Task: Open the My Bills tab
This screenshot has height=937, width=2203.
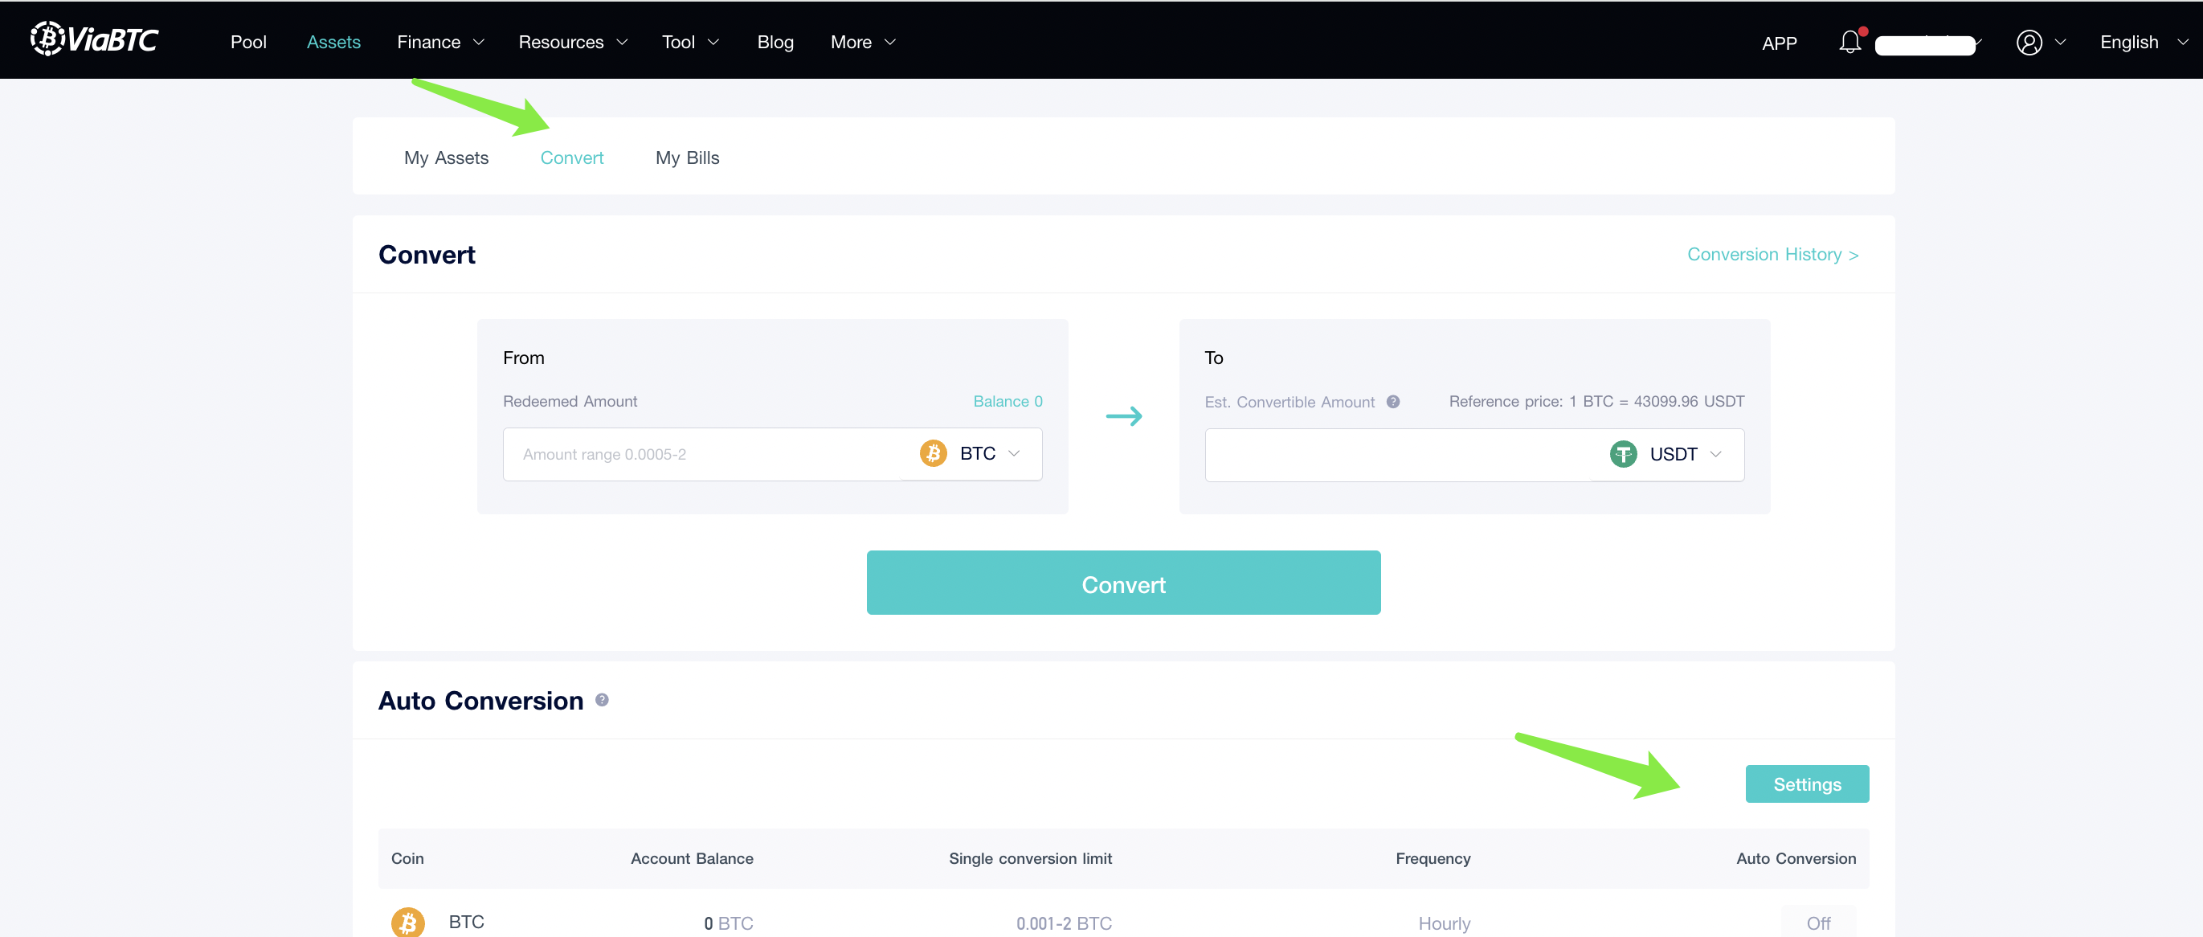Action: click(687, 158)
